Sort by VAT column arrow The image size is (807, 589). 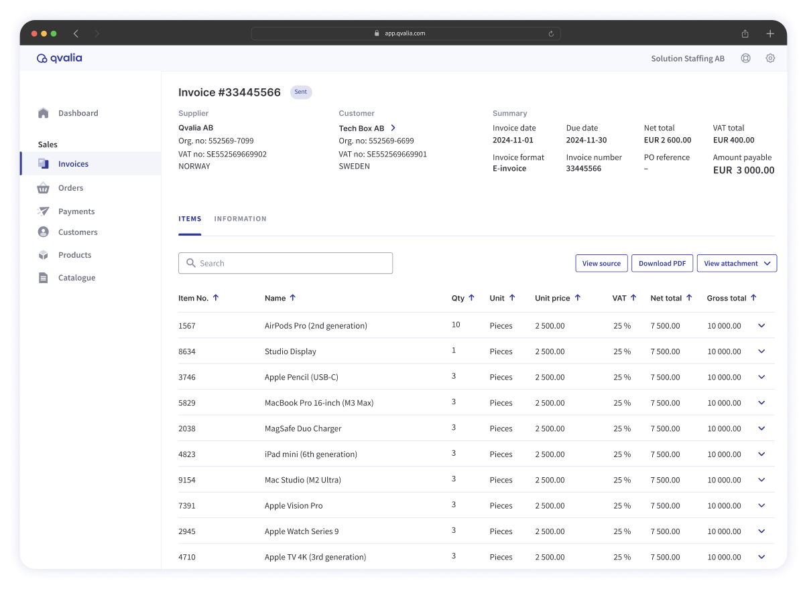click(x=633, y=298)
